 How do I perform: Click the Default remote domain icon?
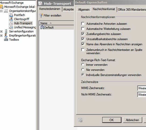click(x=42, y=28)
